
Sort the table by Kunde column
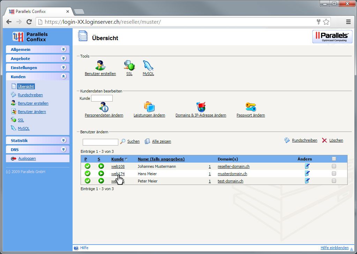click(118, 159)
